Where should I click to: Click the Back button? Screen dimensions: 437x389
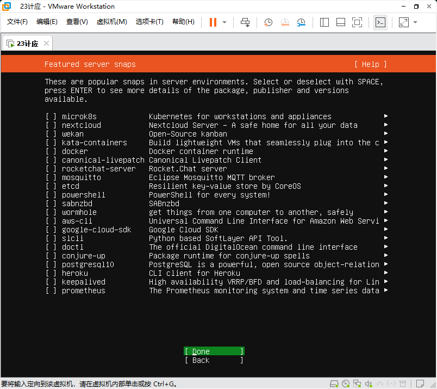[214, 360]
